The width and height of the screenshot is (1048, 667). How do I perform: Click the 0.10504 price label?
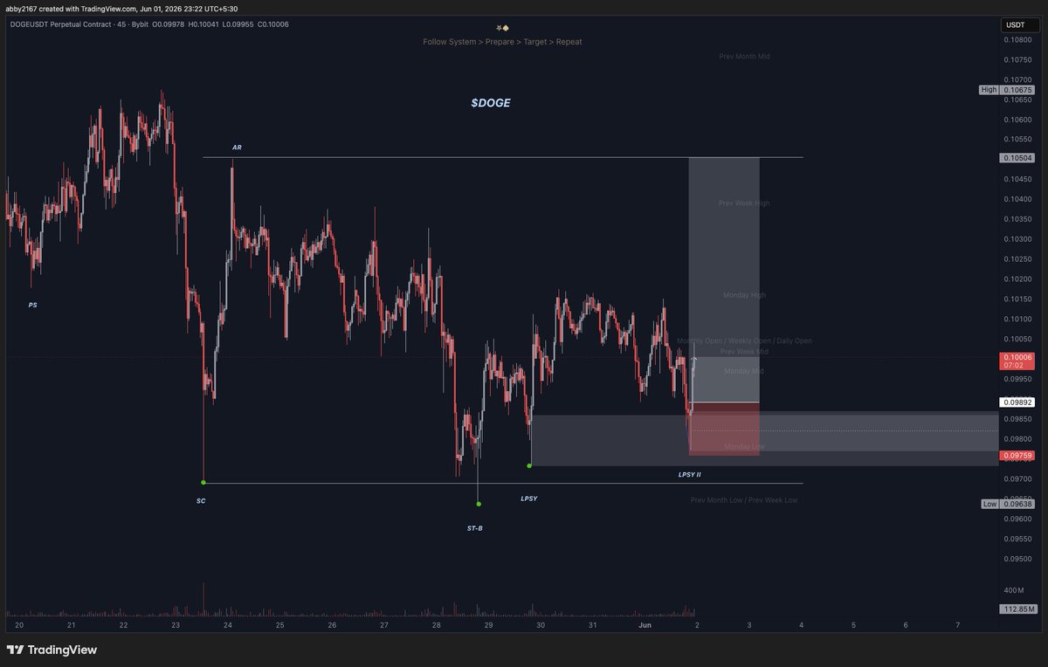[x=1018, y=158]
